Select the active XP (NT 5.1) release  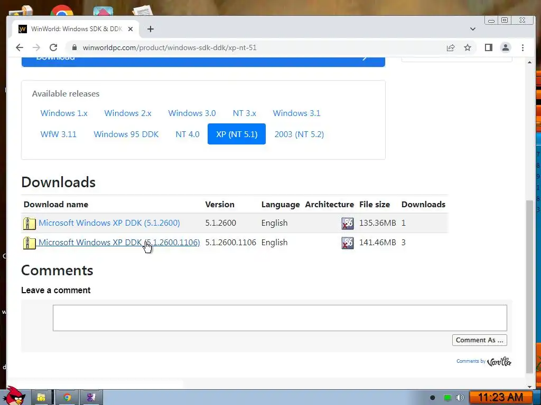click(237, 134)
